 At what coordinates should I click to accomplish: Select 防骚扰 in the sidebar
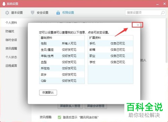click(x=10, y=31)
